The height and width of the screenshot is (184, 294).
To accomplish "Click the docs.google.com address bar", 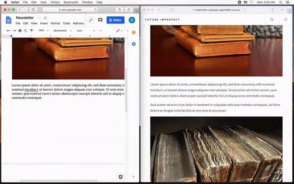I will (x=71, y=10).
